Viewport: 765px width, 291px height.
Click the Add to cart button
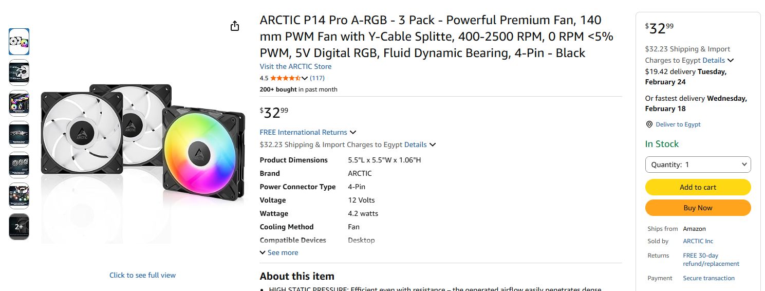pyautogui.click(x=698, y=187)
